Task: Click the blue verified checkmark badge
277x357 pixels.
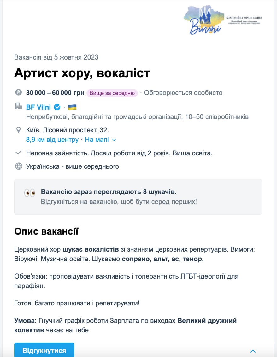Action: point(57,107)
